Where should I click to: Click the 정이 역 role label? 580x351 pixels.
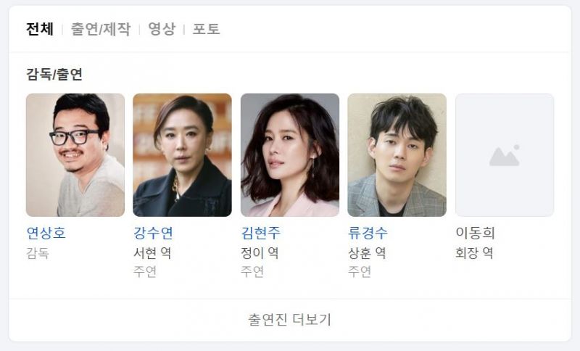click(260, 253)
